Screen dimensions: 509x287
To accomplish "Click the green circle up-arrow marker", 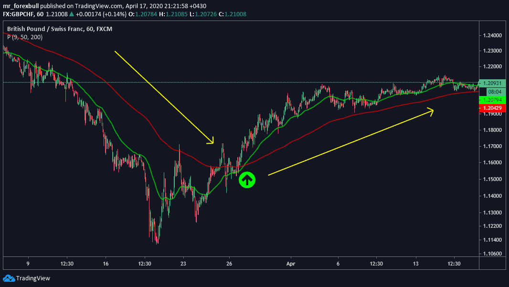I will [247, 180].
